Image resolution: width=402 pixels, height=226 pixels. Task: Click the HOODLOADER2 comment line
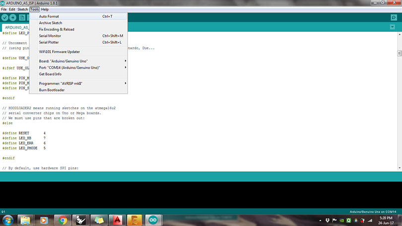coord(59,108)
